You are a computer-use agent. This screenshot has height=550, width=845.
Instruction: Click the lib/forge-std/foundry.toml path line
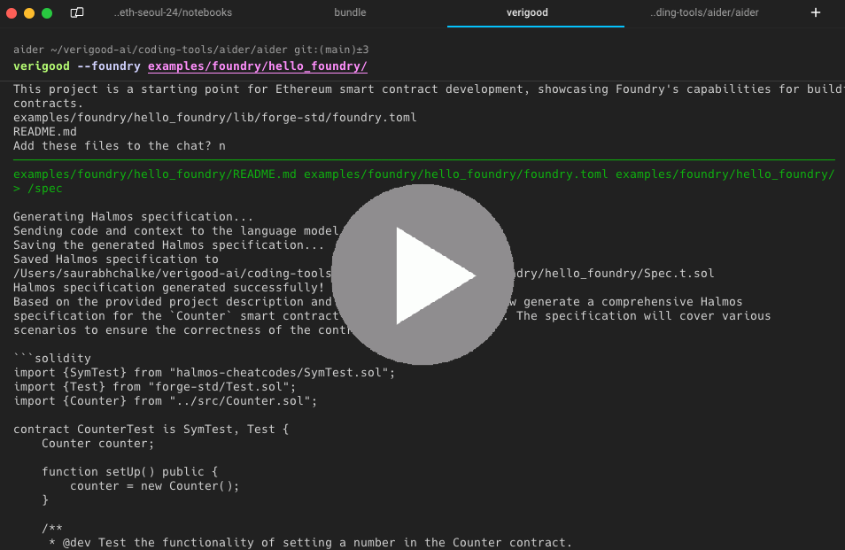point(214,118)
